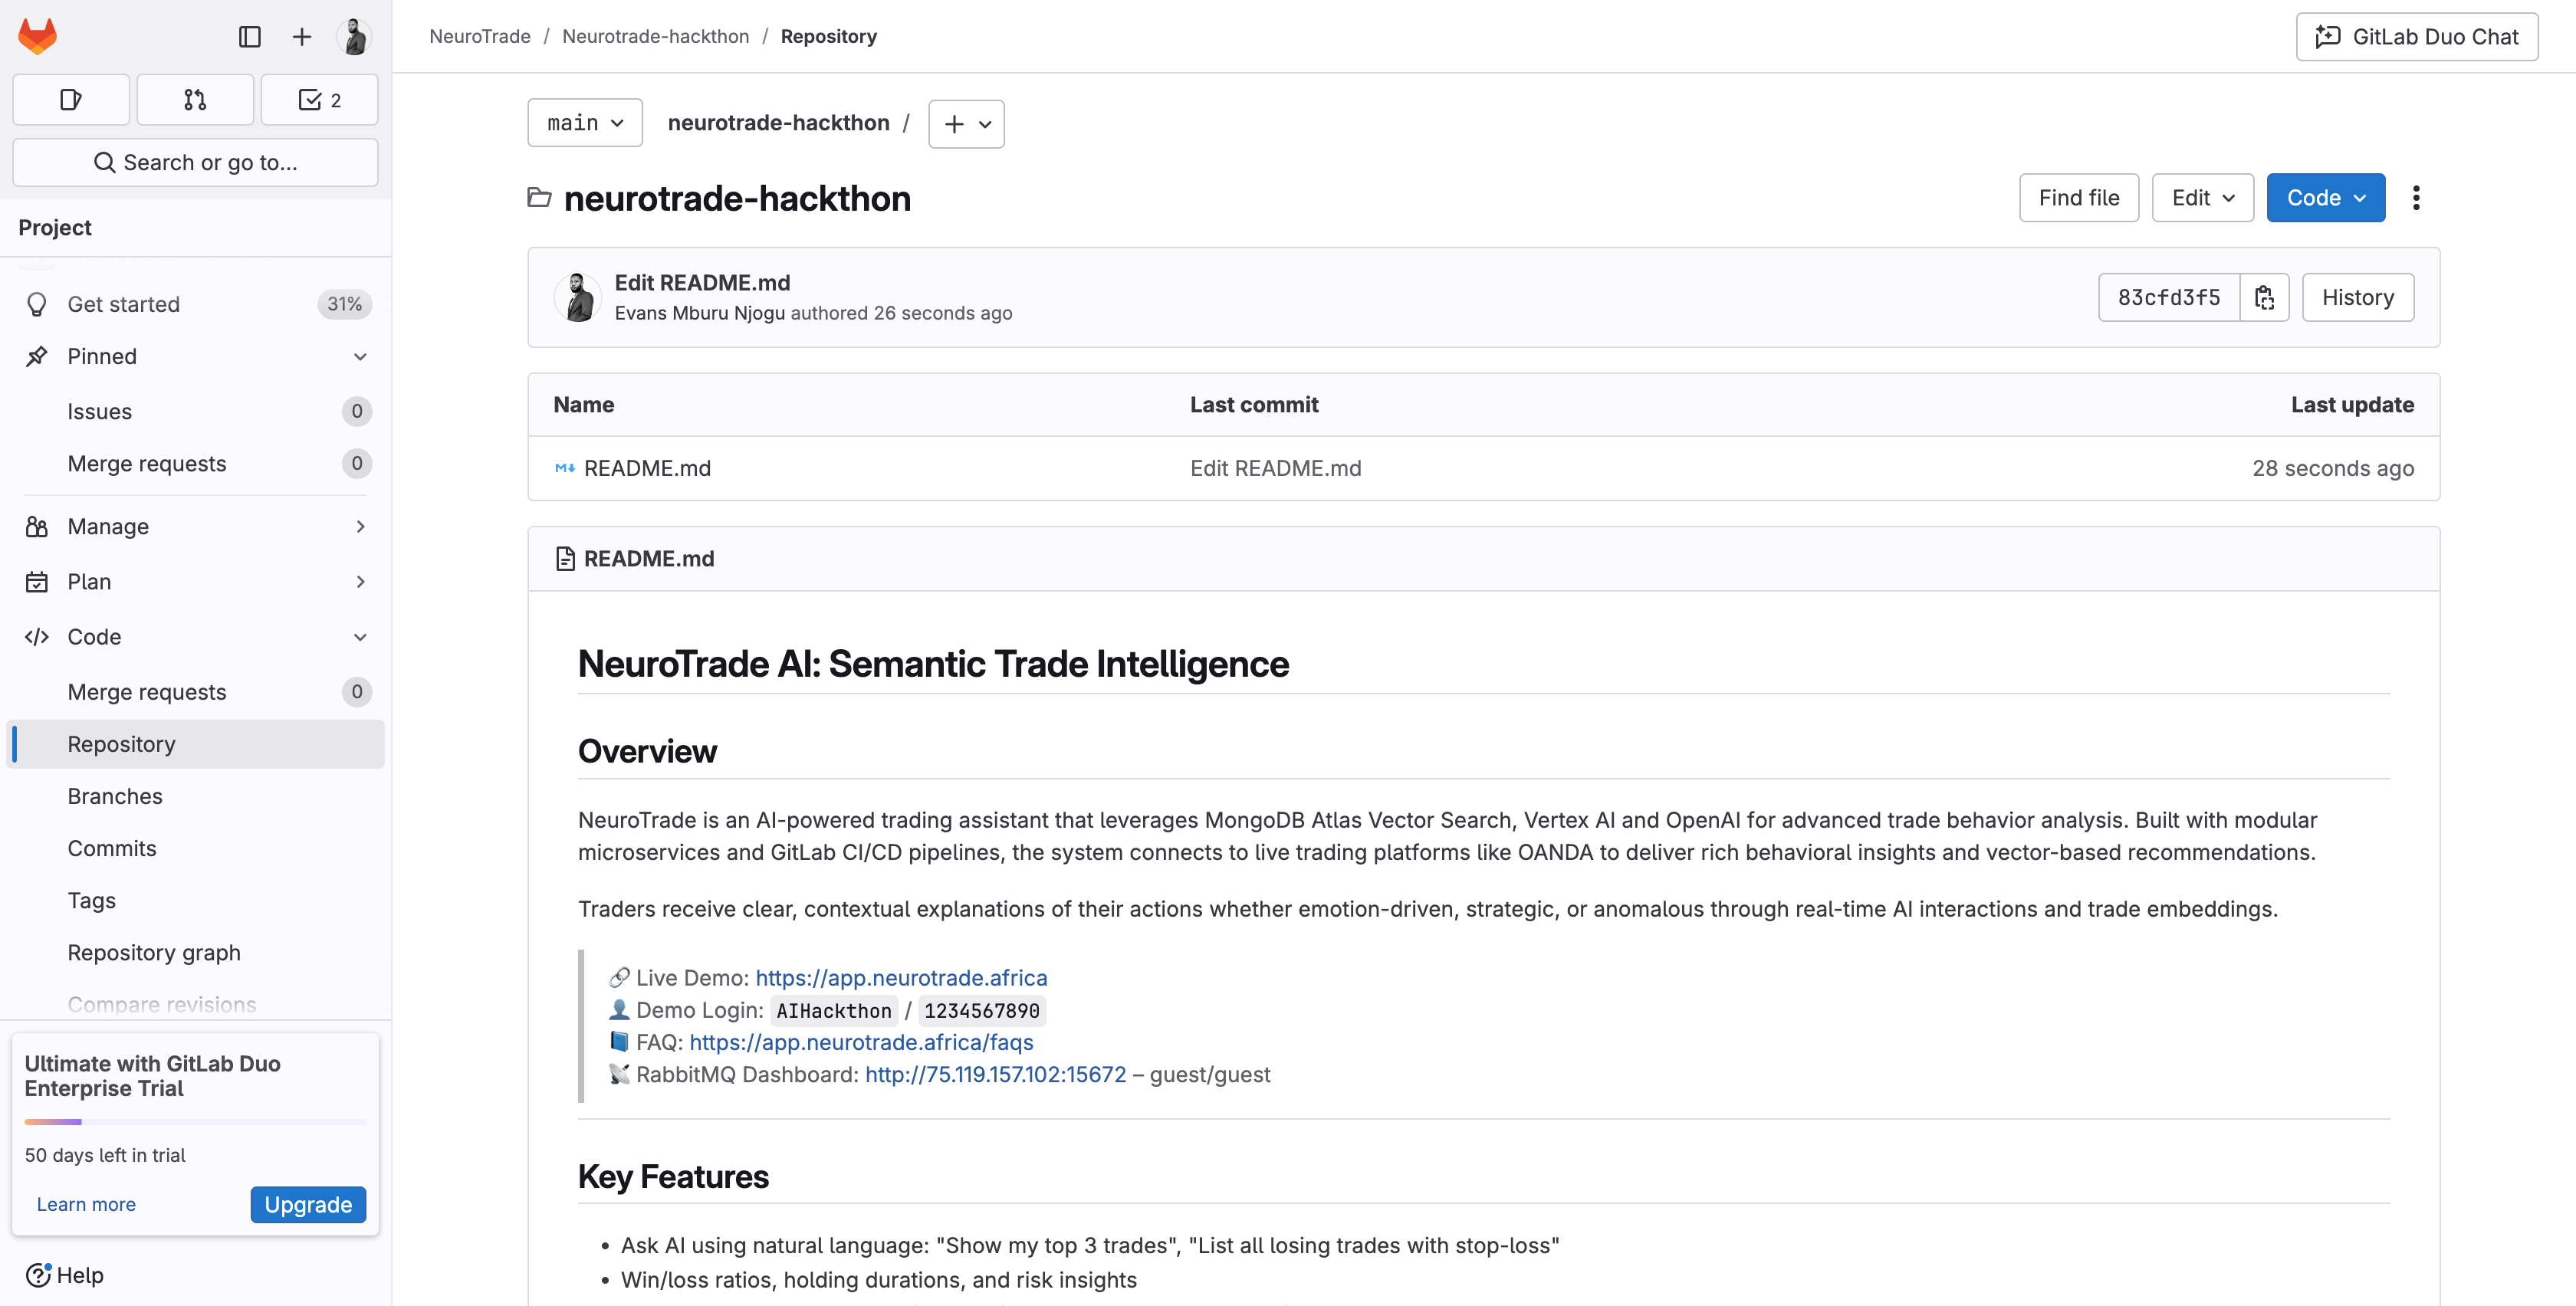Open assigned issues shortcut icon
Image resolution: width=2576 pixels, height=1306 pixels.
[71, 100]
